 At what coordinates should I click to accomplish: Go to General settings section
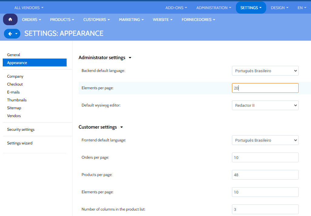click(x=14, y=55)
